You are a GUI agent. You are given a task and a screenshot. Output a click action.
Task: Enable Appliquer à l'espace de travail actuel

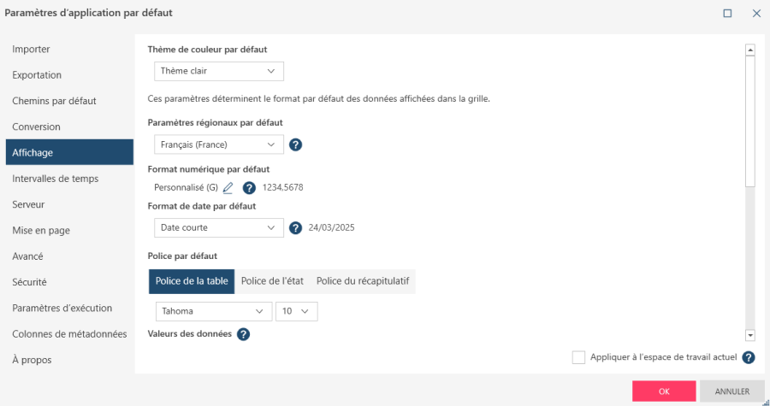click(579, 357)
